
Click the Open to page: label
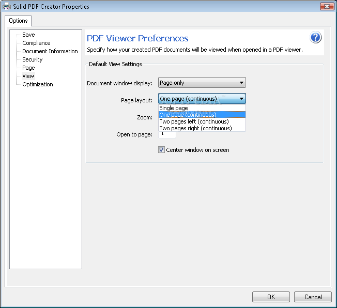point(134,134)
